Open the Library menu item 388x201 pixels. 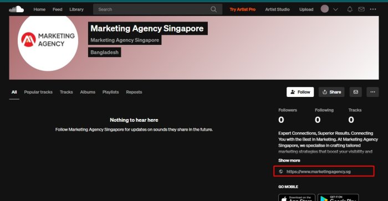pyautogui.click(x=76, y=9)
